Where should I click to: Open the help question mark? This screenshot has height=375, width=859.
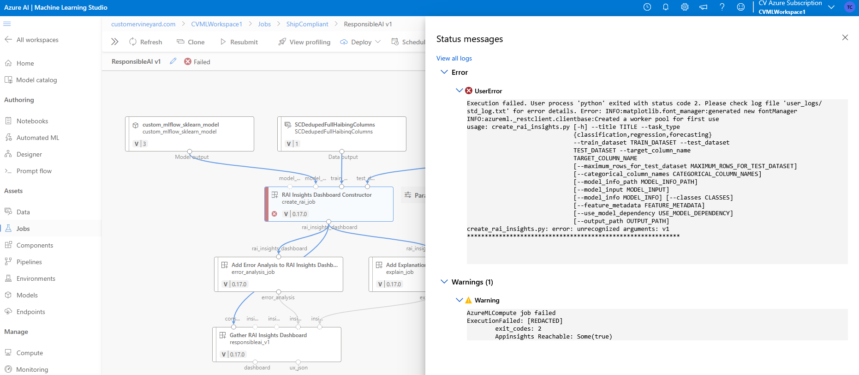(722, 7)
